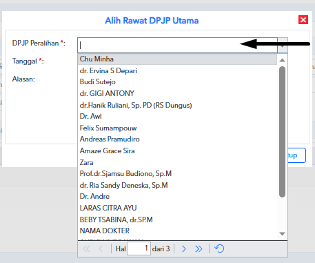Select dr. Ria Sandy Deneska, Sp.M
The image size is (315, 263).
pos(177,185)
